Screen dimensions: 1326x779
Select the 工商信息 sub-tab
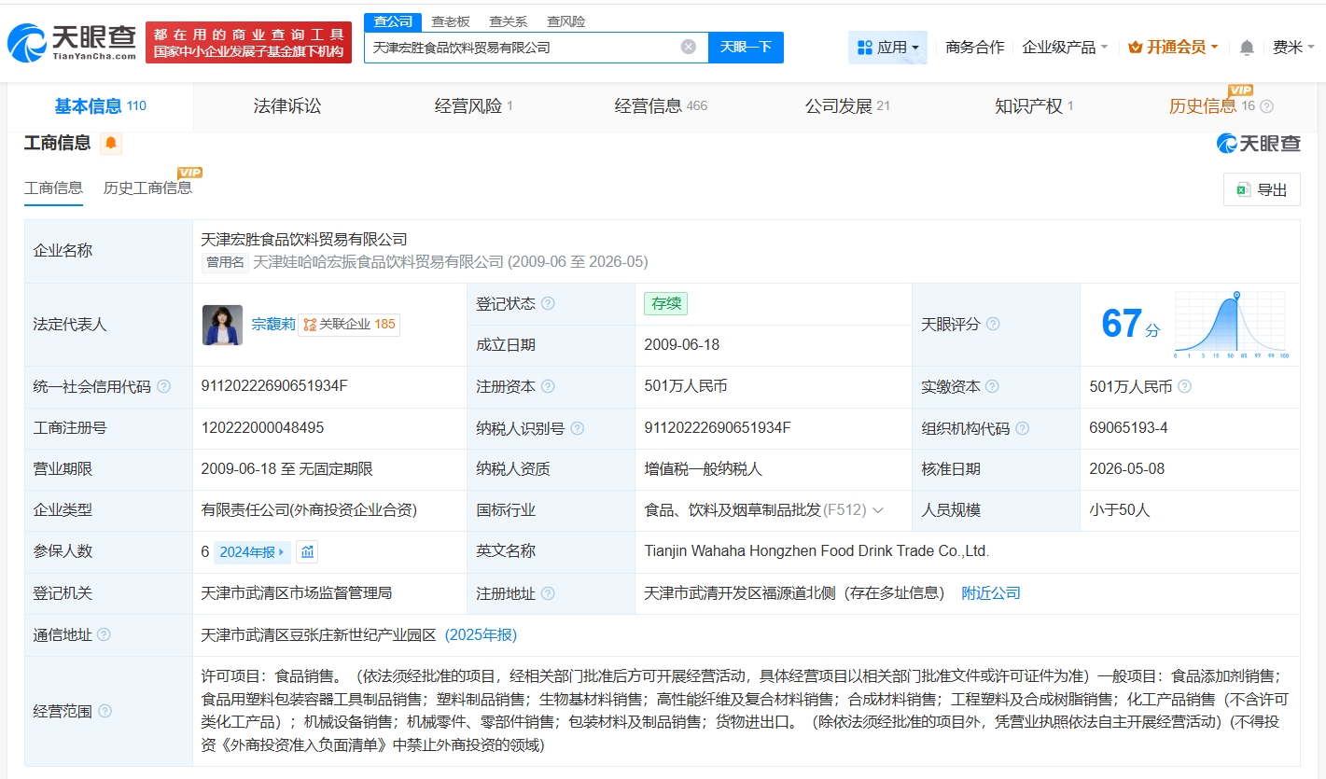(53, 188)
